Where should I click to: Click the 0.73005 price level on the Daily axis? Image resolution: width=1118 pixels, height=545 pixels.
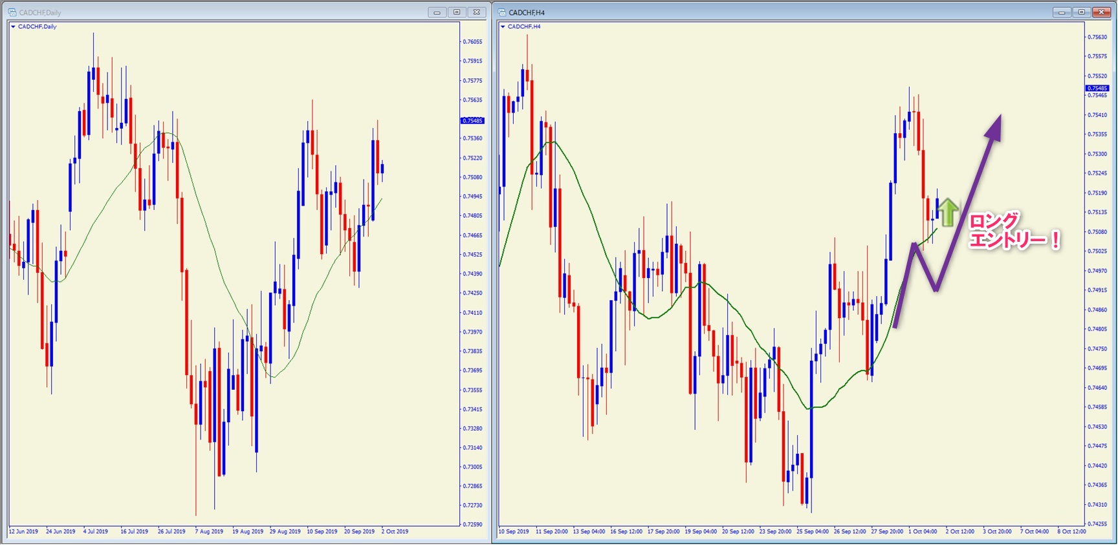[x=472, y=467]
